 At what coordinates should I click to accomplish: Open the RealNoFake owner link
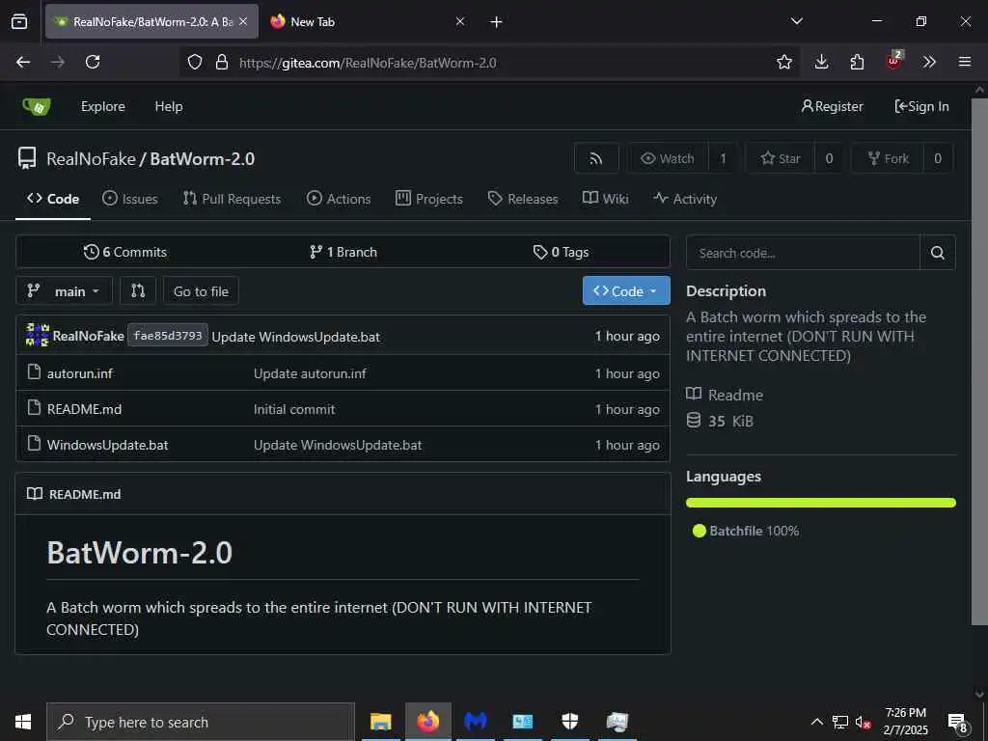click(x=92, y=159)
